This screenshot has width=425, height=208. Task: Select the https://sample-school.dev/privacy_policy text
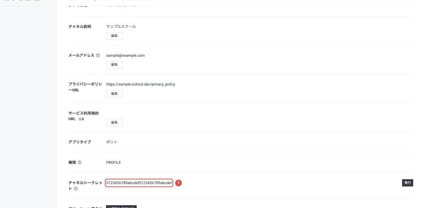click(x=141, y=84)
